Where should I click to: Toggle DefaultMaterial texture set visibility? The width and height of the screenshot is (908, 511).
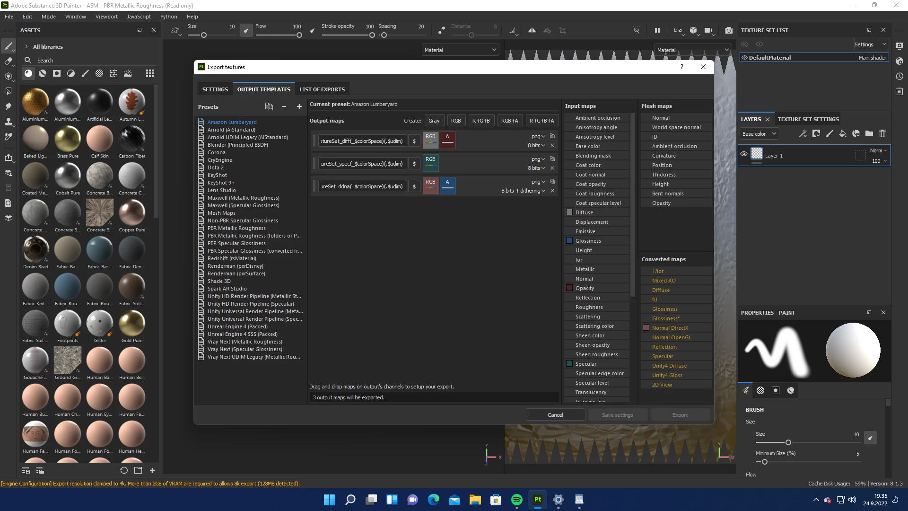click(744, 58)
